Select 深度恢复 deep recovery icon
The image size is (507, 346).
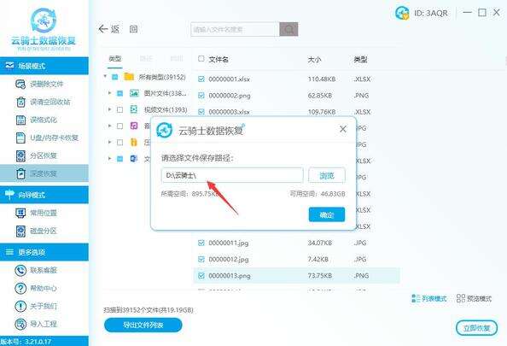click(x=20, y=173)
